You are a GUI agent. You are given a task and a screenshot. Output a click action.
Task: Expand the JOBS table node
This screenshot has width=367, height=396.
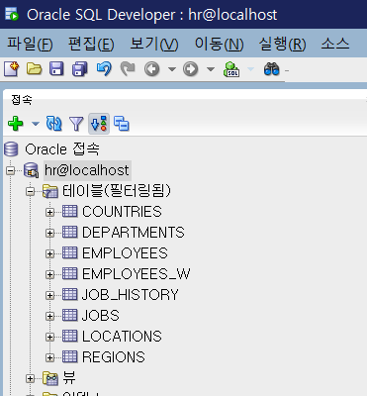[x=49, y=316]
